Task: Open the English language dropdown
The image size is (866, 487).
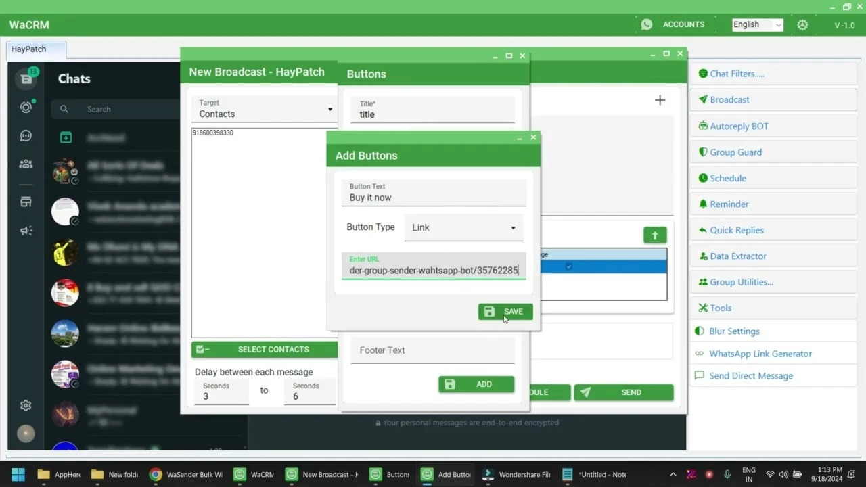Action: [757, 24]
